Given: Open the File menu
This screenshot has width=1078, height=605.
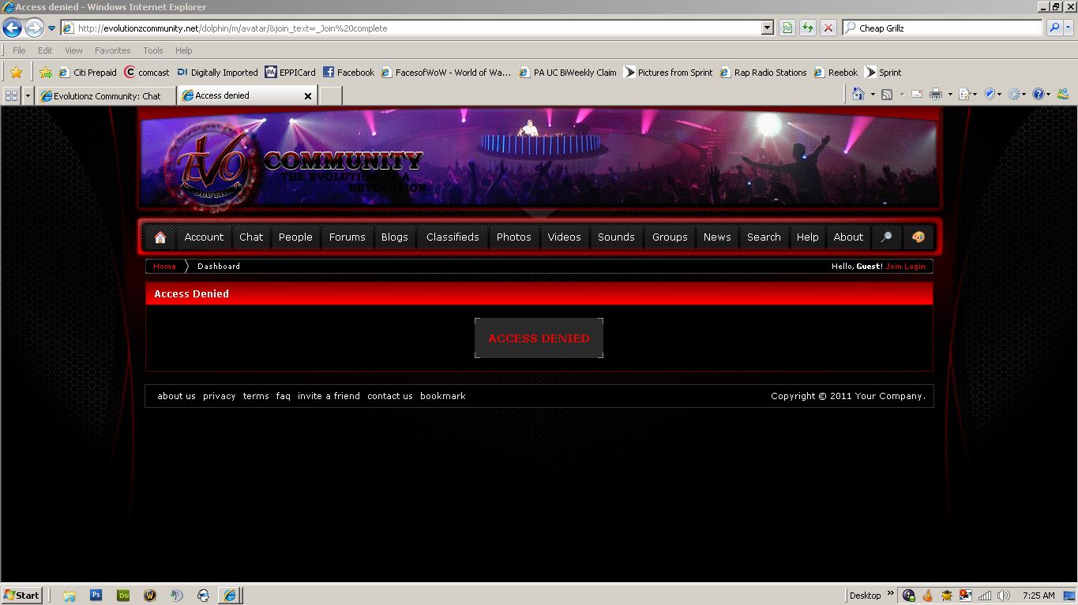Looking at the screenshot, I should click(19, 50).
